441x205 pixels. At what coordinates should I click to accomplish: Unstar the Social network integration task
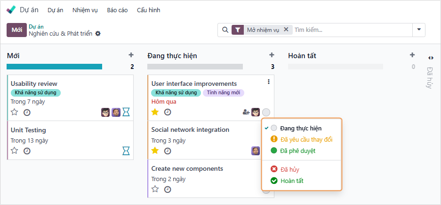tap(155, 151)
